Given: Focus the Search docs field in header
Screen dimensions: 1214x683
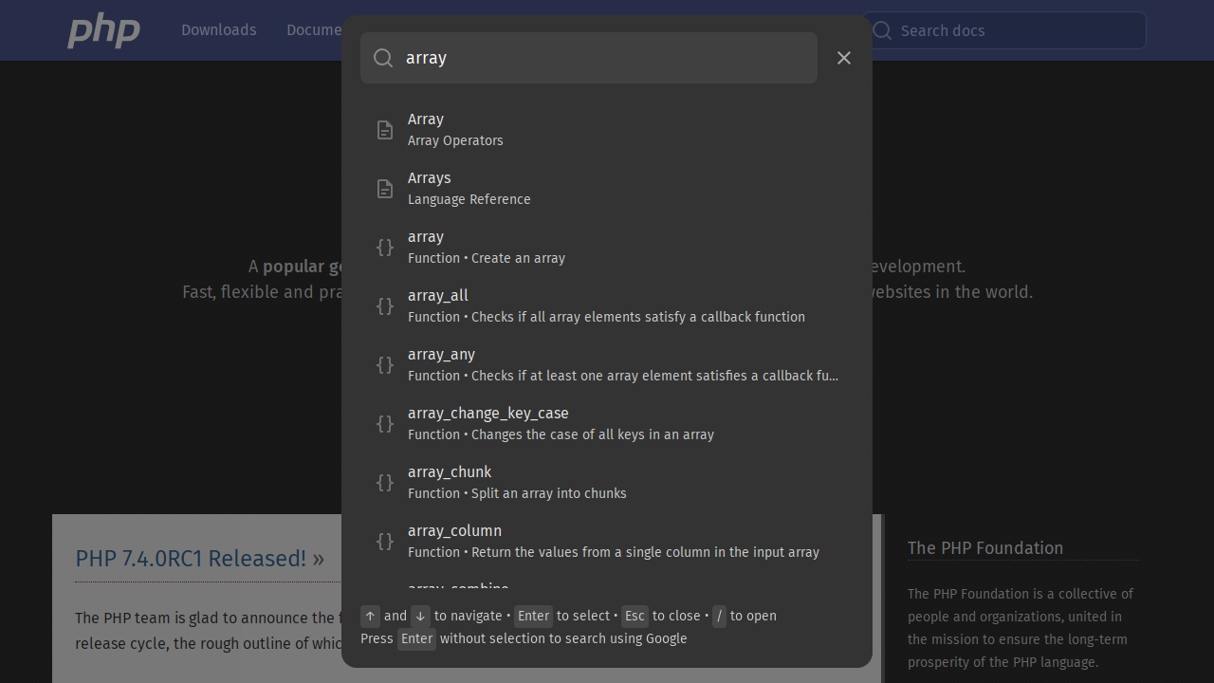Looking at the screenshot, I should (1015, 30).
